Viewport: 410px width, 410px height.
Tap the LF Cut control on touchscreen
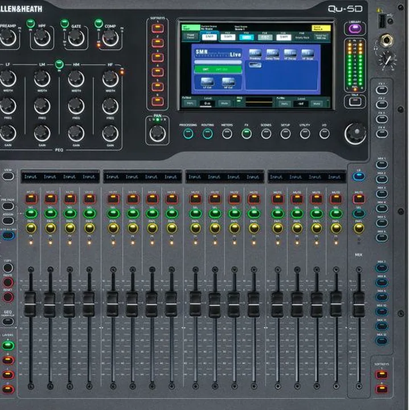click(207, 83)
